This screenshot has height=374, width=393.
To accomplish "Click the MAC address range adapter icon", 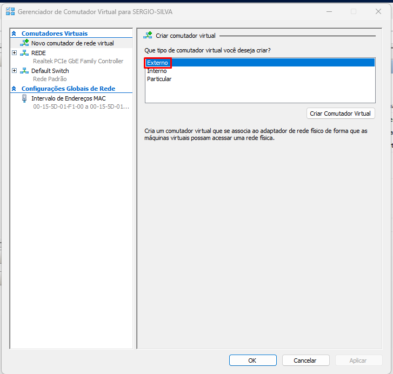I will point(24,98).
